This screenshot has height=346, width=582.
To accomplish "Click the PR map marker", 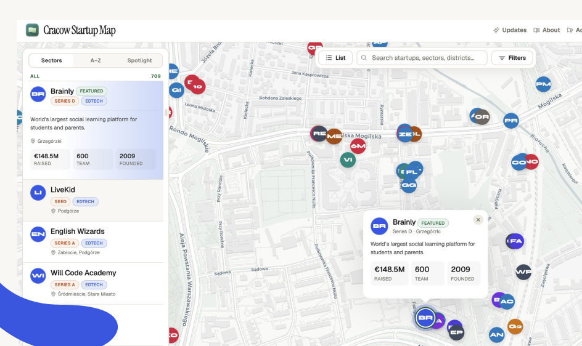I will tap(511, 121).
